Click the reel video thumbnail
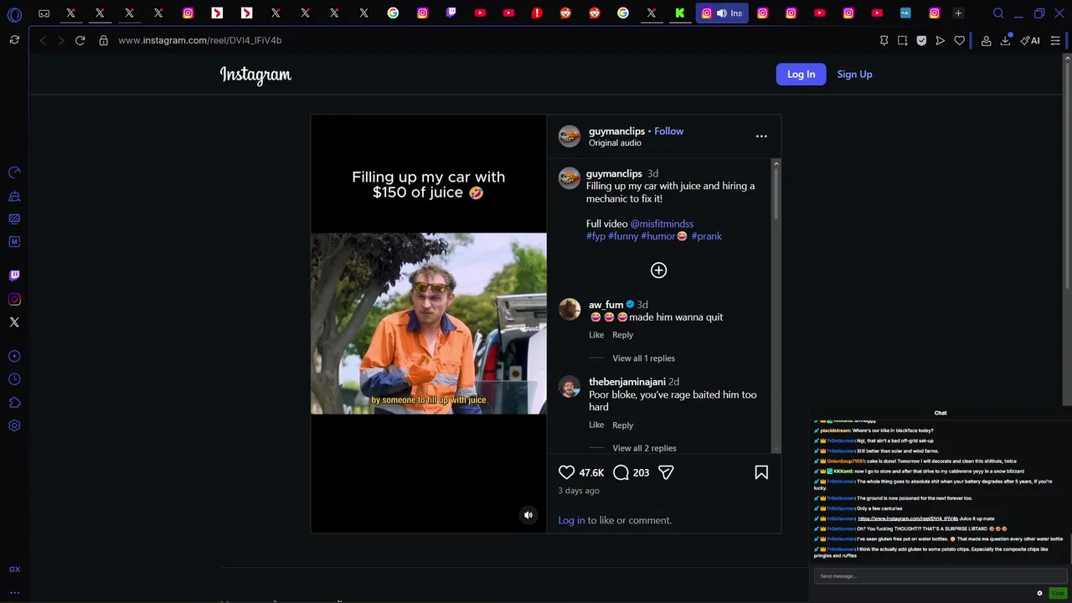 pyautogui.click(x=428, y=323)
